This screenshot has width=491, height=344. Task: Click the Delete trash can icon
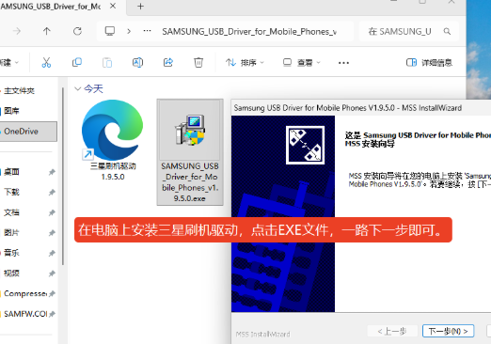click(198, 62)
